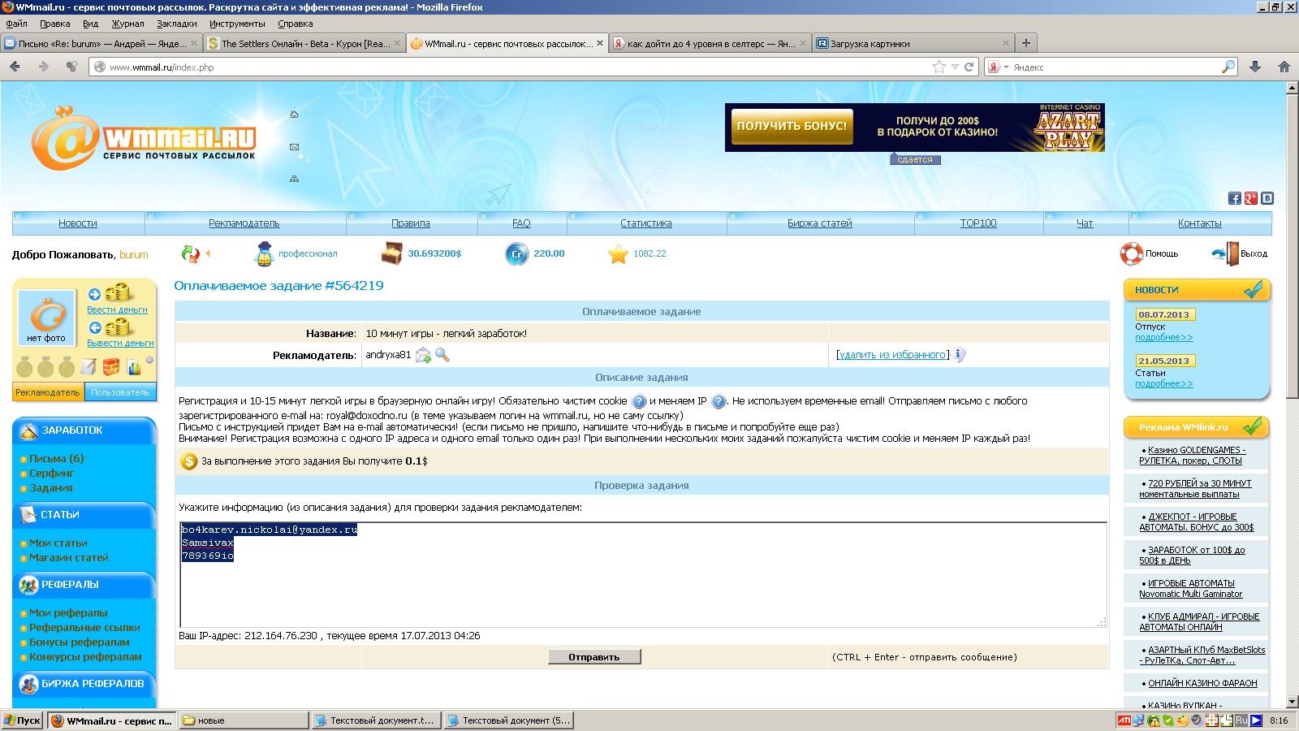This screenshot has width=1299, height=731.
Task: Open a new browser tab
Action: 1026,43
